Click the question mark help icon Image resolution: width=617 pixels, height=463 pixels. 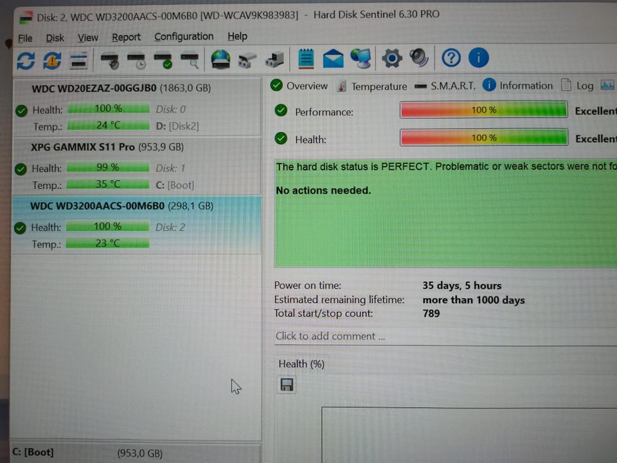[451, 58]
